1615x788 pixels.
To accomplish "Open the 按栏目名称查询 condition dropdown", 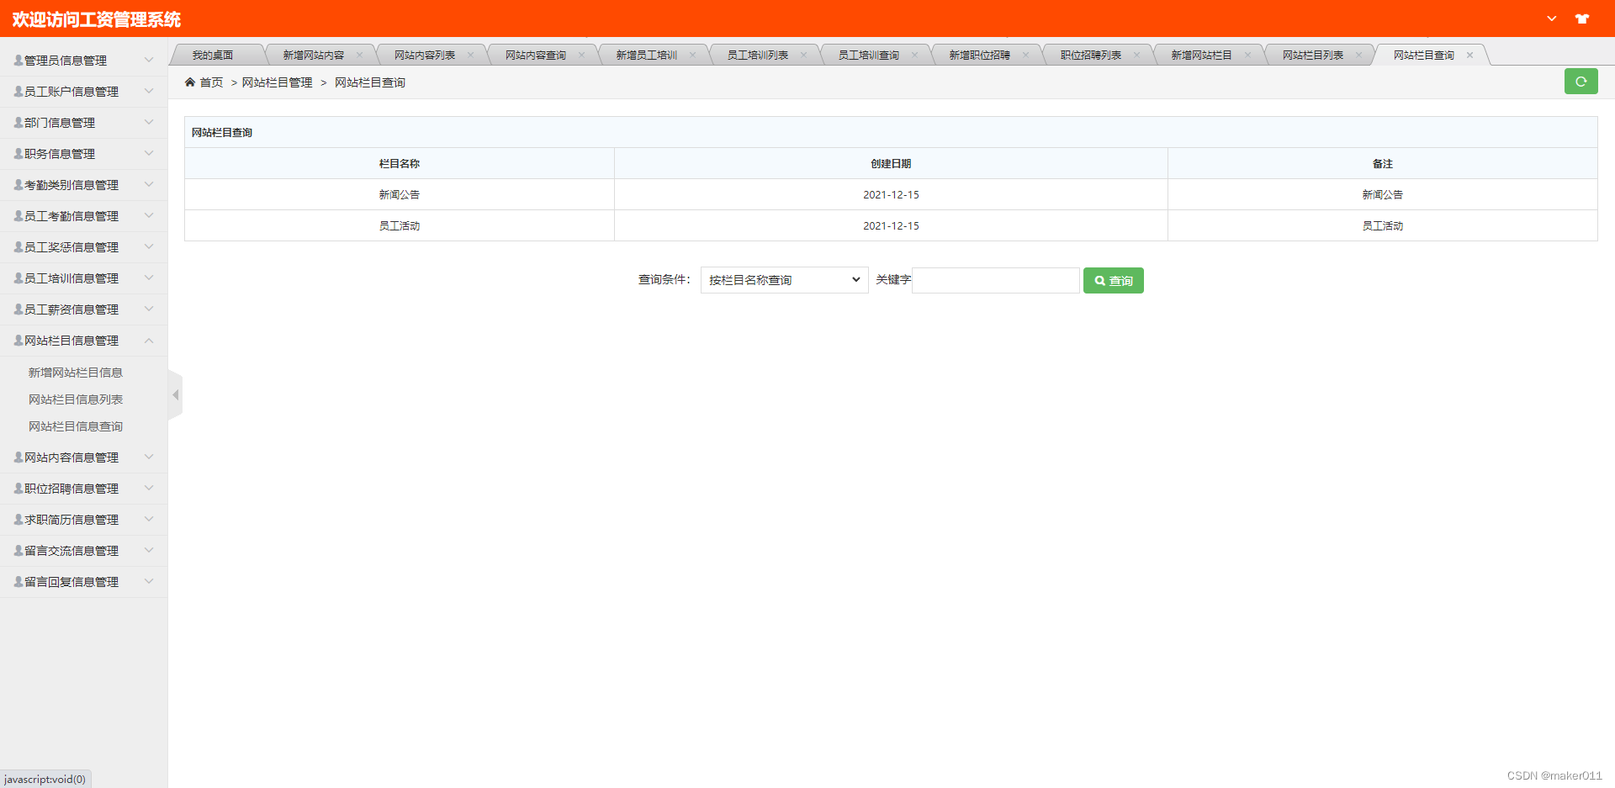I will (x=784, y=280).
